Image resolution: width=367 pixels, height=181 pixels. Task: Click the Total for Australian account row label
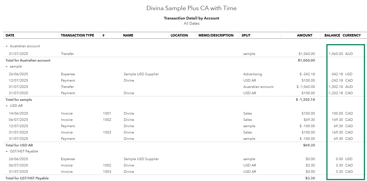pyautogui.click(x=28, y=60)
